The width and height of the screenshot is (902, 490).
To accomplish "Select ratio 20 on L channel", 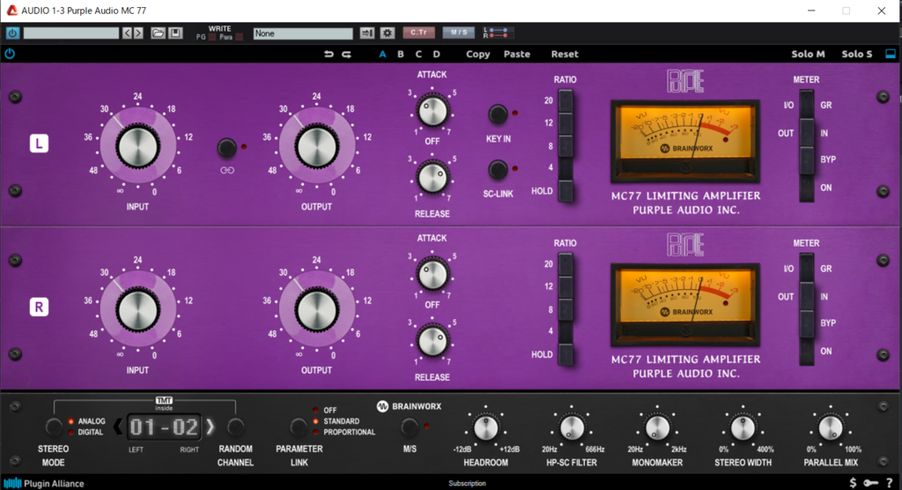I will click(566, 100).
